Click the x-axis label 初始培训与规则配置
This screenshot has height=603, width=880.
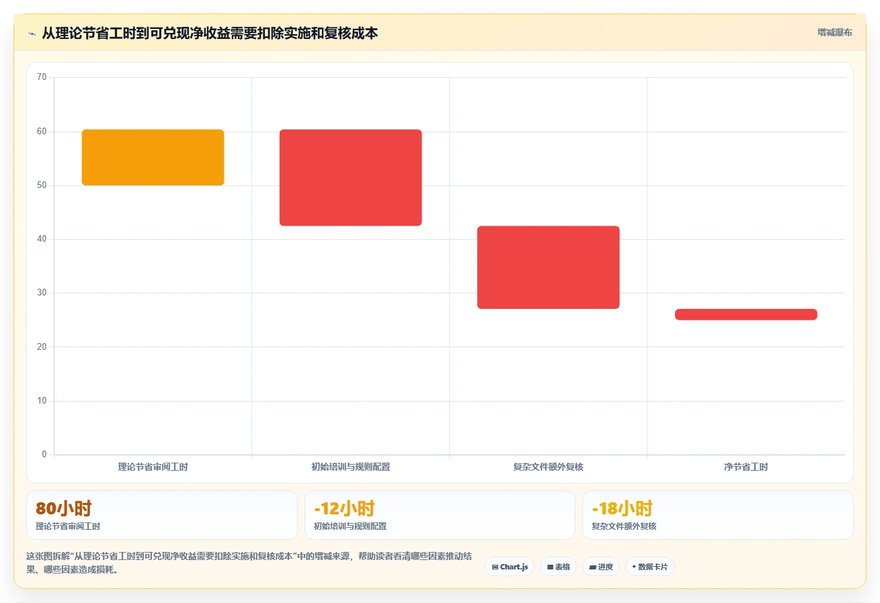coord(350,467)
